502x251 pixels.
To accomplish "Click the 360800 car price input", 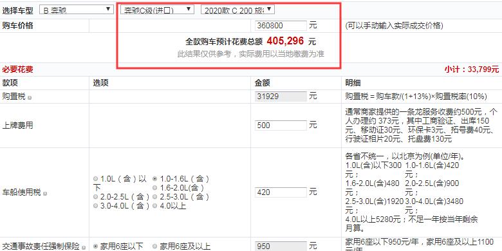I will tap(281, 26).
